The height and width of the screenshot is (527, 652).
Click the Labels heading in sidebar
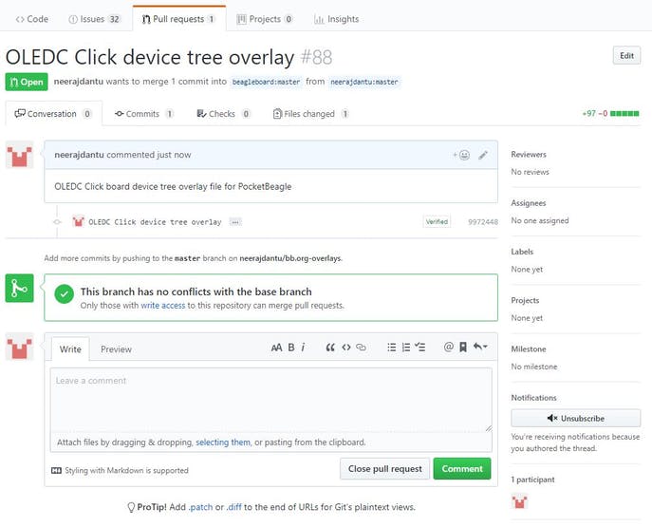[x=522, y=252]
